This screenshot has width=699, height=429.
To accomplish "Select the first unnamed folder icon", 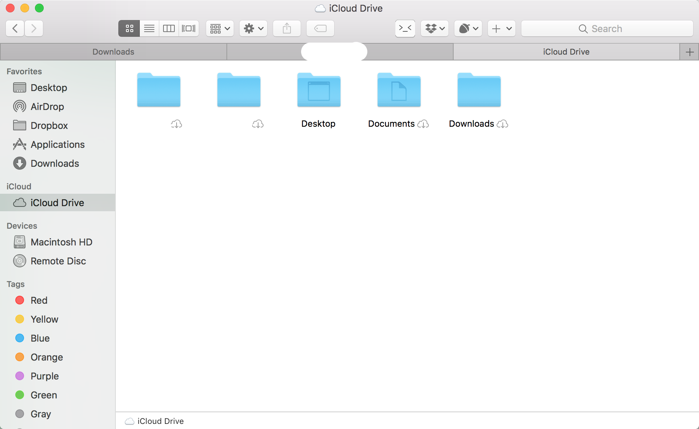I will point(159,90).
